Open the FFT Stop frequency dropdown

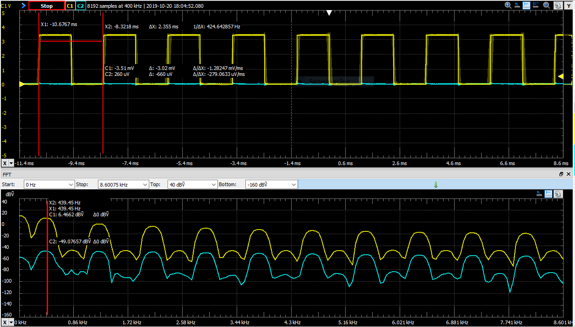coord(124,184)
